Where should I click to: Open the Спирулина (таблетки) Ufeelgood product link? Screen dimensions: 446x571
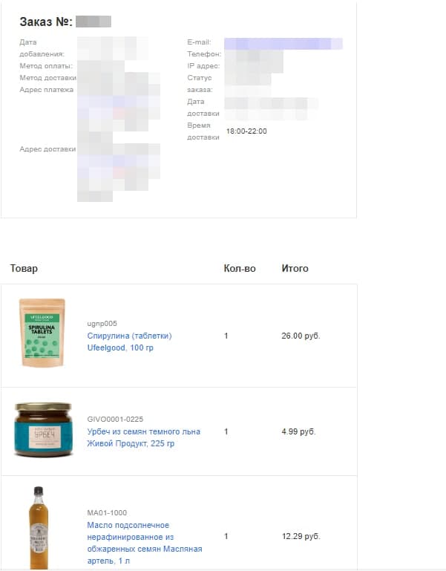click(x=129, y=342)
